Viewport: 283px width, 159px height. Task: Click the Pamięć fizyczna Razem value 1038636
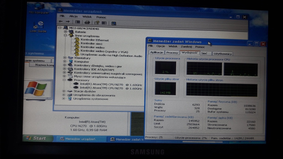point(250,106)
